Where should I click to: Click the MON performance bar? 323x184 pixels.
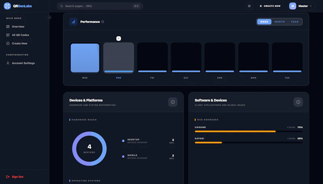(x=254, y=58)
